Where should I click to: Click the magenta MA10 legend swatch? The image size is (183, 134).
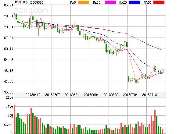pyautogui.click(x=110, y=2)
